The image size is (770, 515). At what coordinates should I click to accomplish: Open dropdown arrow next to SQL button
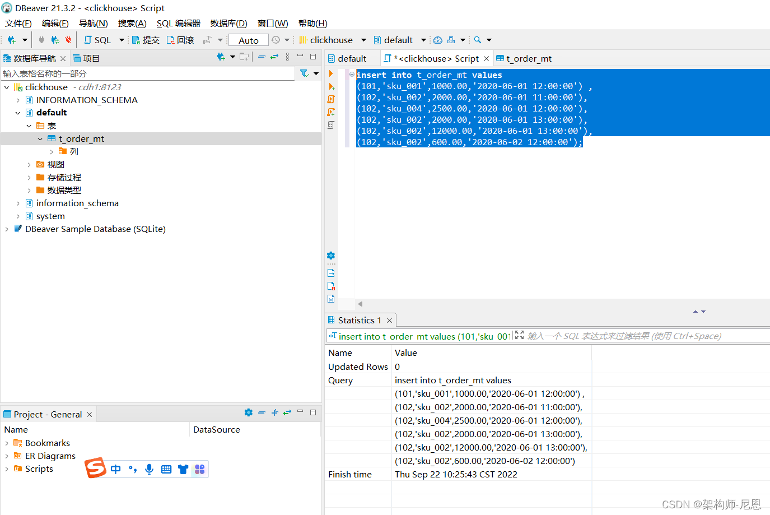click(122, 40)
